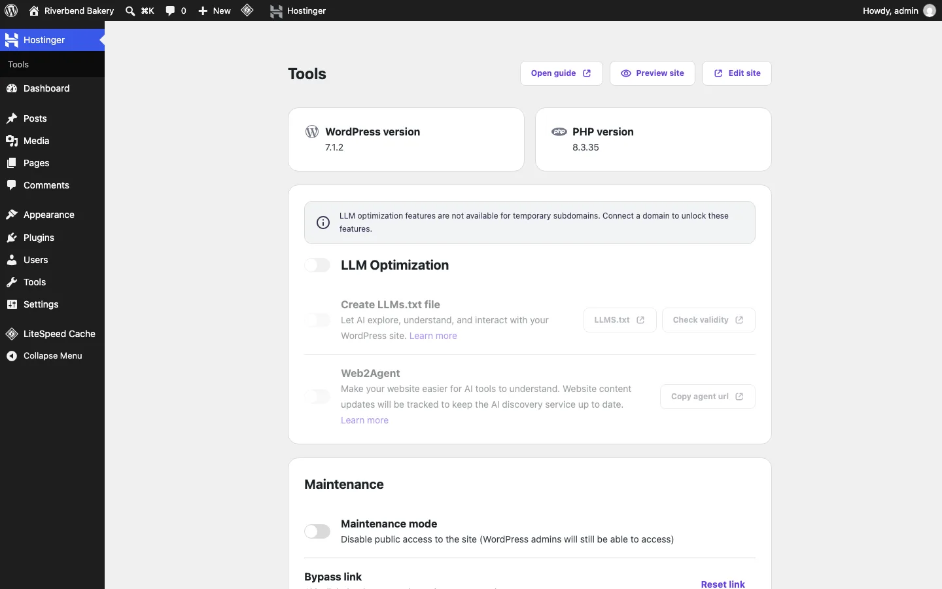Click the Copy agent url button
This screenshot has width=942, height=589.
point(708,397)
